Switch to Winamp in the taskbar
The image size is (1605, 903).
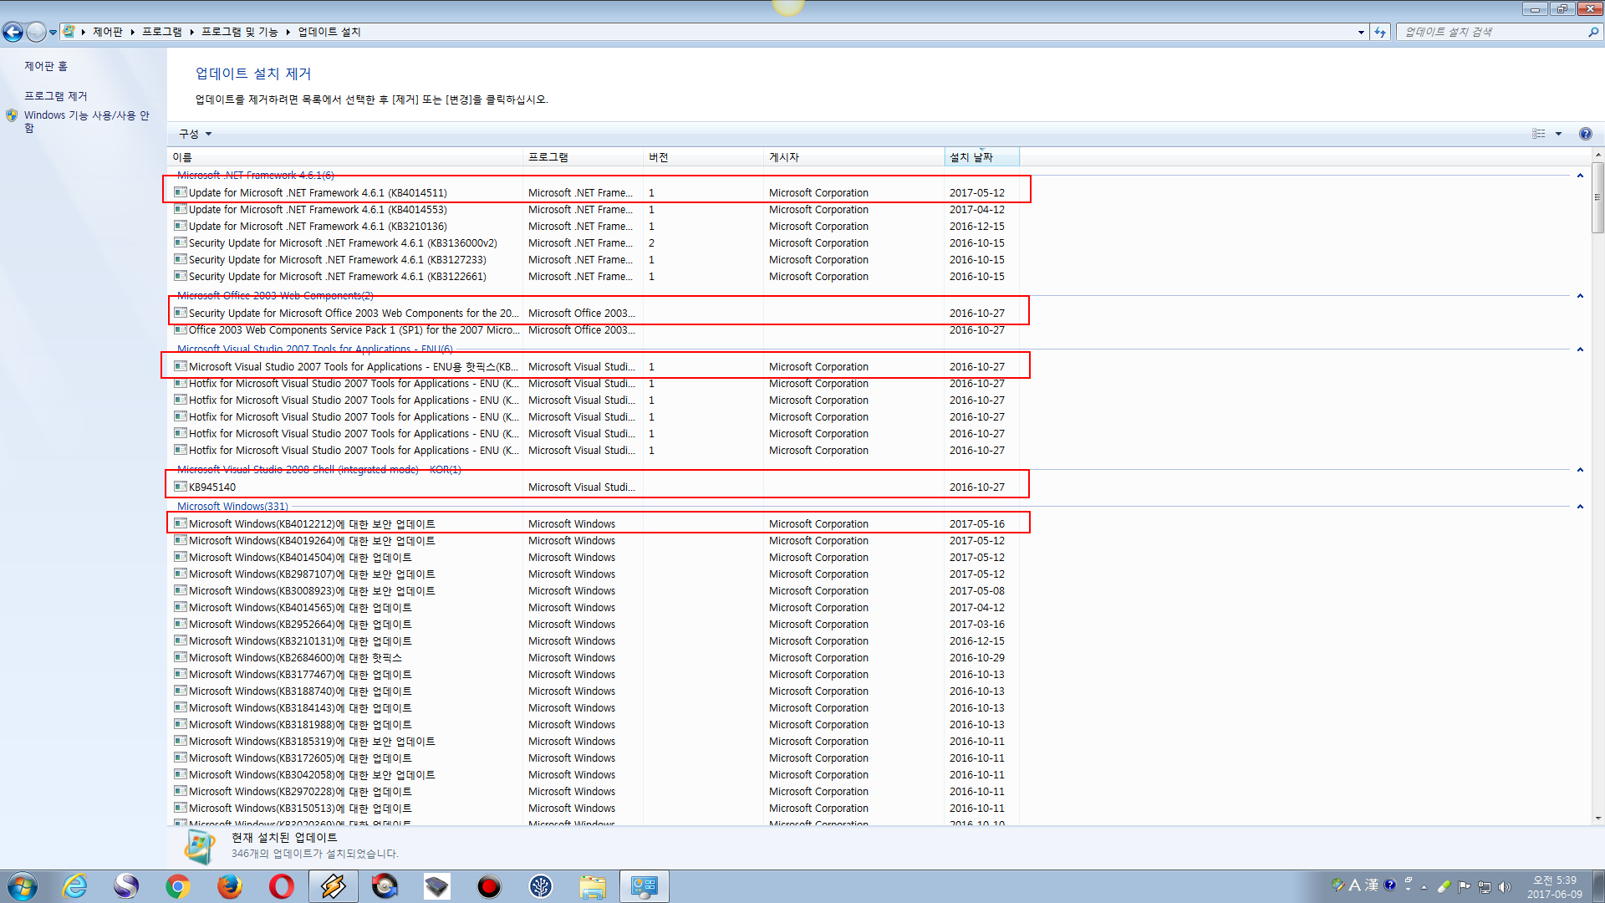334,886
